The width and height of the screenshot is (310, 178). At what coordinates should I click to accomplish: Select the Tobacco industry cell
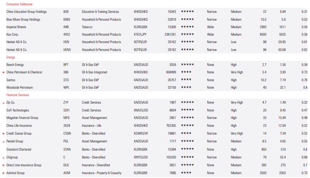tap(88, 27)
